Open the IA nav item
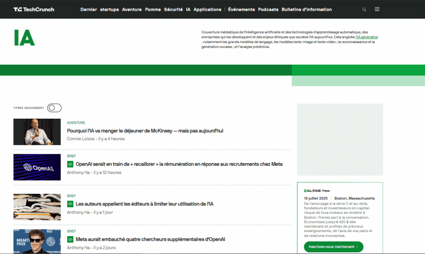The image size is (425, 254). (188, 10)
